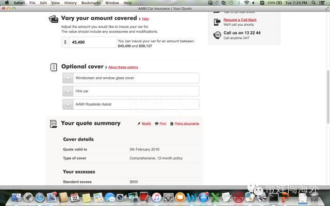Tick the Hire car checkbox
Image resolution: width=330 pixels, height=206 pixels.
[68, 91]
